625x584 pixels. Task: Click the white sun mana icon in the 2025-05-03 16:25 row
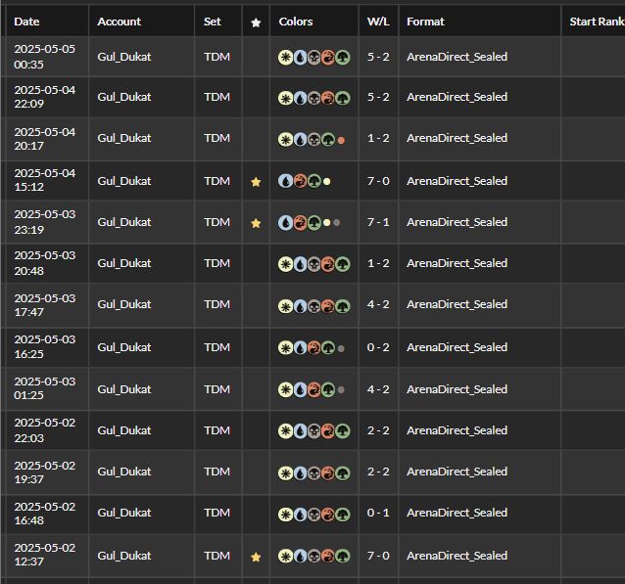285,348
